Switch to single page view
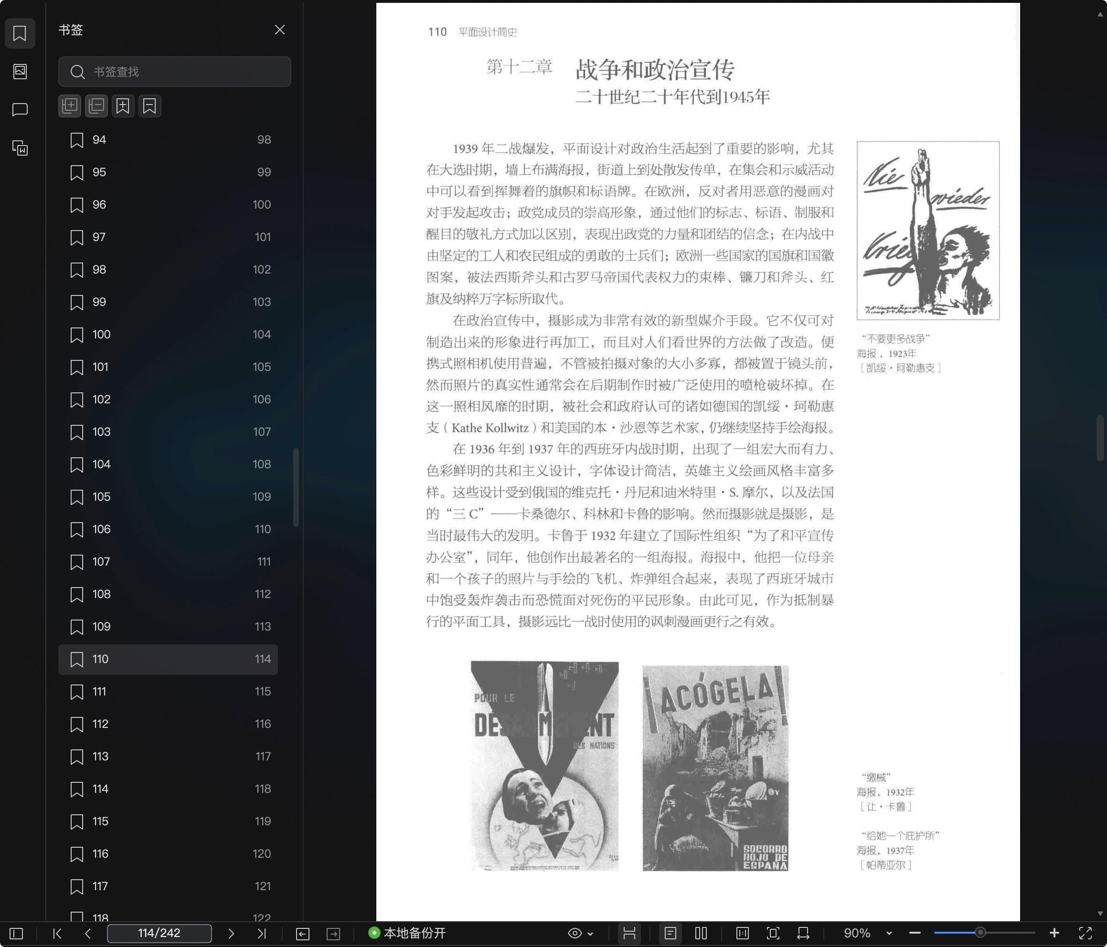 click(x=671, y=933)
